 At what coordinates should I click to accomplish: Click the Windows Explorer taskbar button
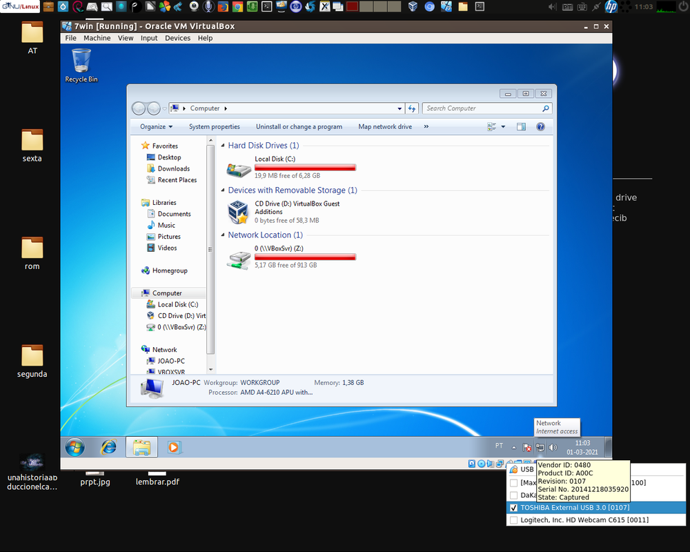[141, 447]
